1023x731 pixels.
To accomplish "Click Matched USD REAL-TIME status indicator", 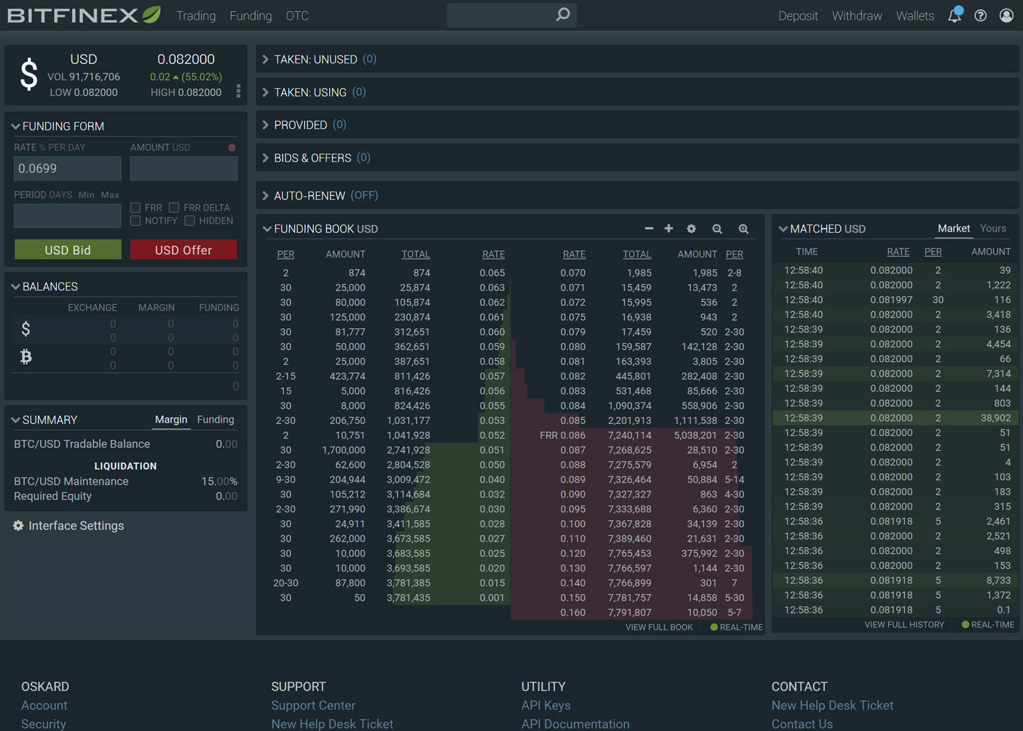I will (x=988, y=624).
